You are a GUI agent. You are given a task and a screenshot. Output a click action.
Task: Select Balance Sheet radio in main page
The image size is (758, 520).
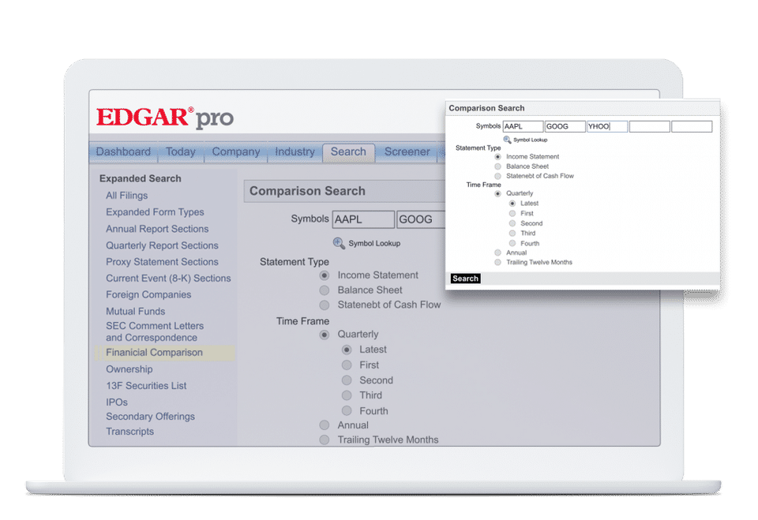[325, 290]
